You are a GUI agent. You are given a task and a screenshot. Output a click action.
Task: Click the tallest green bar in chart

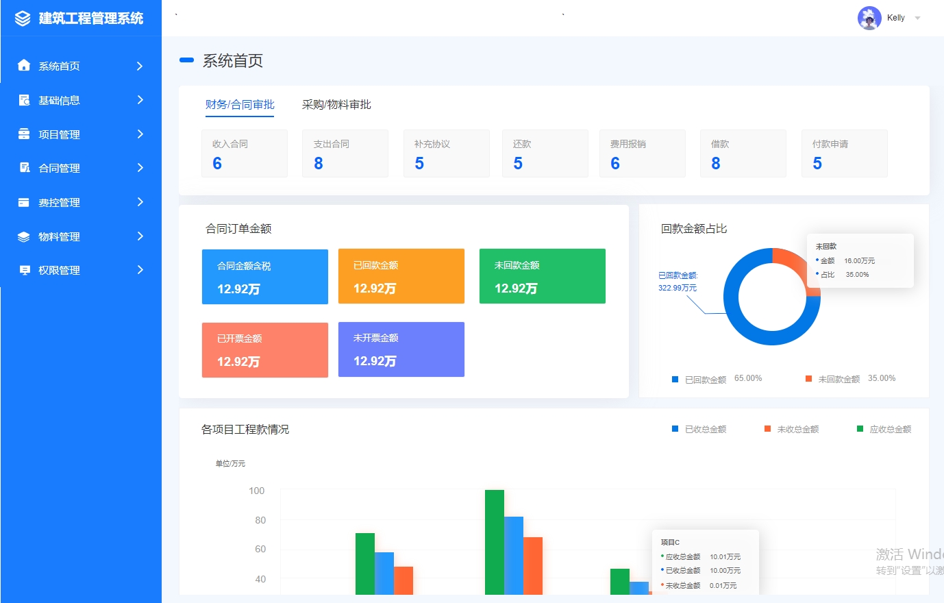pos(495,542)
